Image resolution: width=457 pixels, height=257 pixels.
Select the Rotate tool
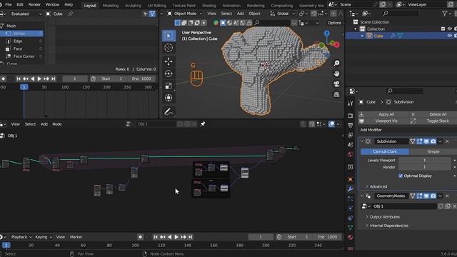point(169,74)
